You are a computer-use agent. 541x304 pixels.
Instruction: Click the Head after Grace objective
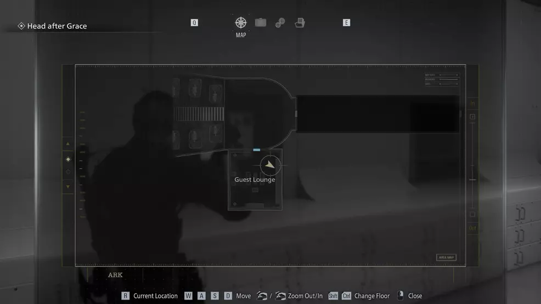(57, 26)
